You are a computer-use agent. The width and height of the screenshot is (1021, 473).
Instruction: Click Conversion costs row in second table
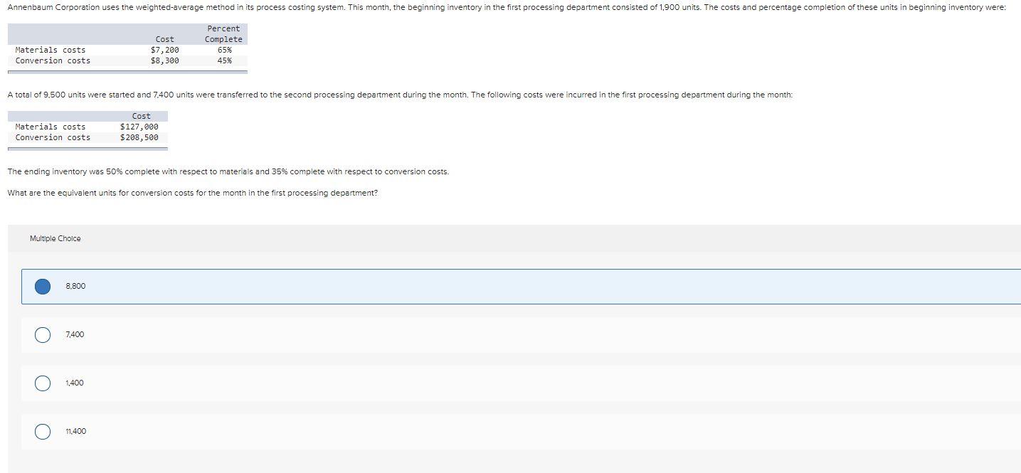(x=88, y=137)
